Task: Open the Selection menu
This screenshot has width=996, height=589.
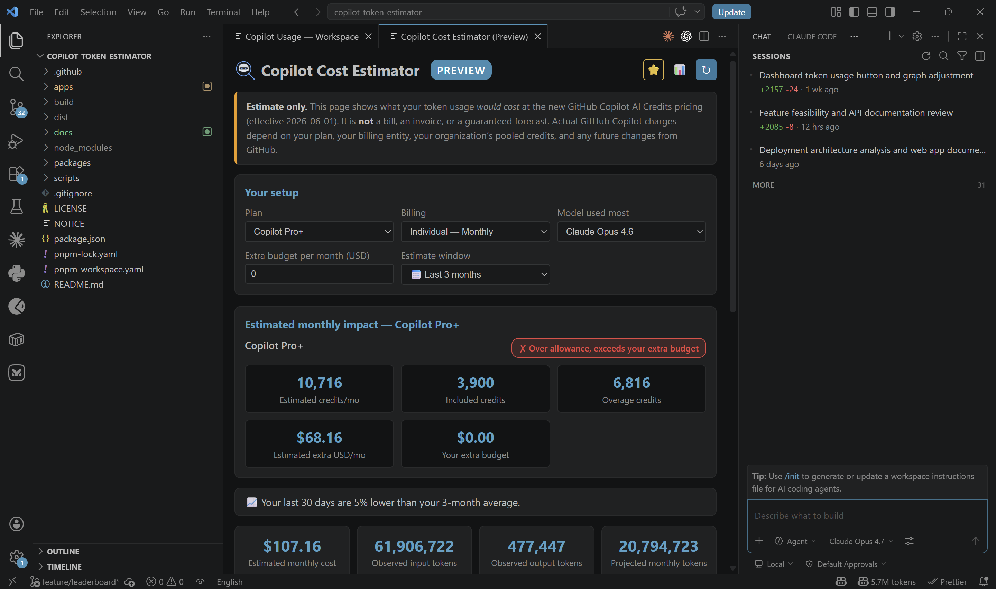Action: (x=98, y=12)
